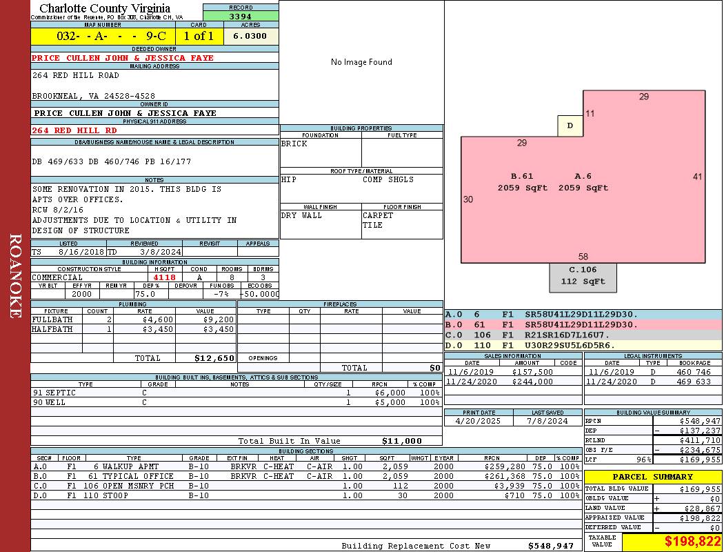
Task: Click deeded owner name PRICE CULLEN JOHN
Action: pos(123,58)
